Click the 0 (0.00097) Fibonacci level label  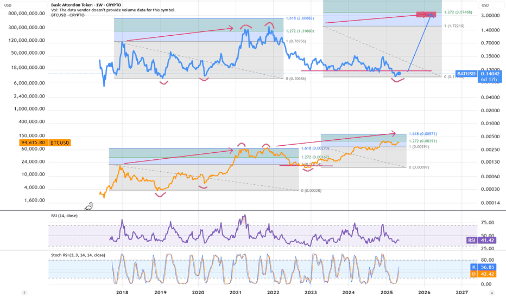(419, 167)
